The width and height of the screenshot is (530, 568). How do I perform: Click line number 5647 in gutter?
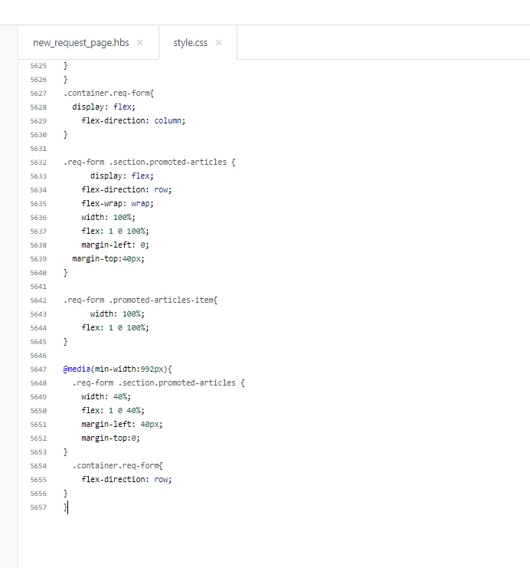pyautogui.click(x=38, y=369)
